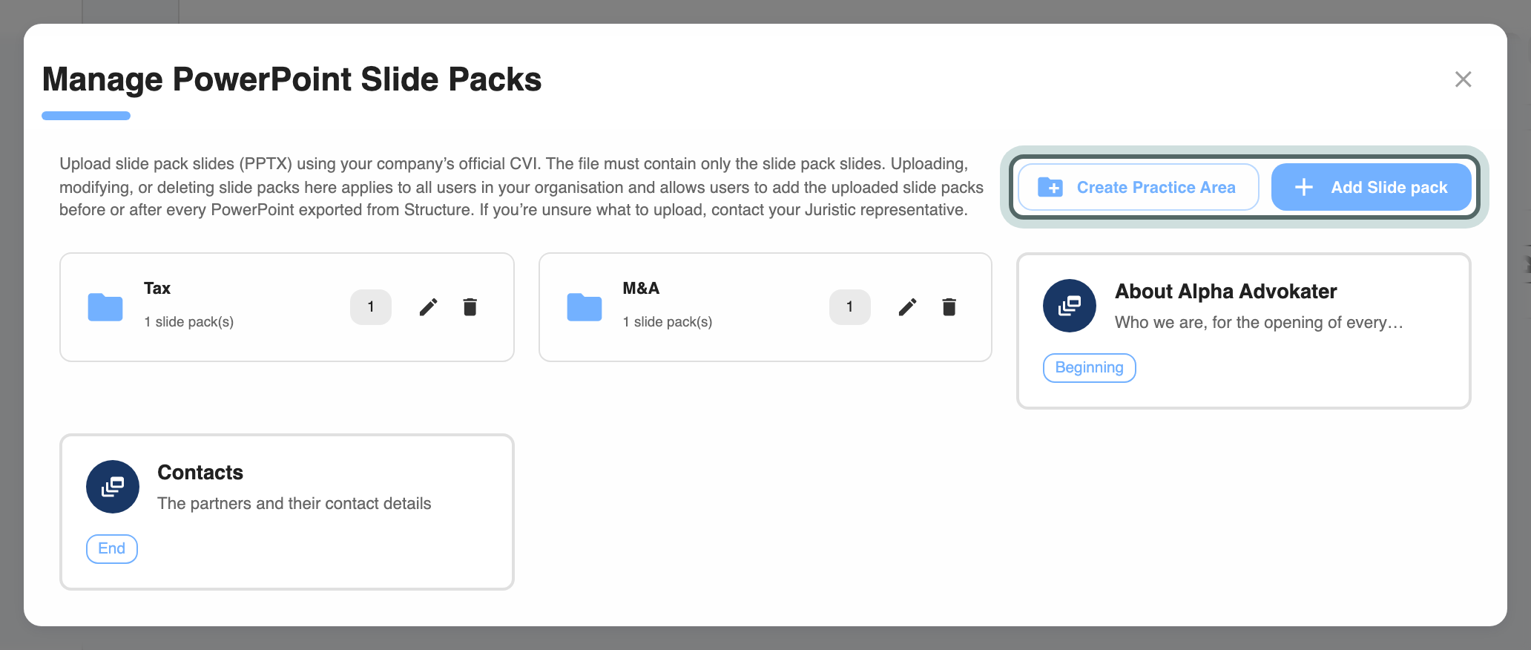Click the Tax practice area name

157,288
